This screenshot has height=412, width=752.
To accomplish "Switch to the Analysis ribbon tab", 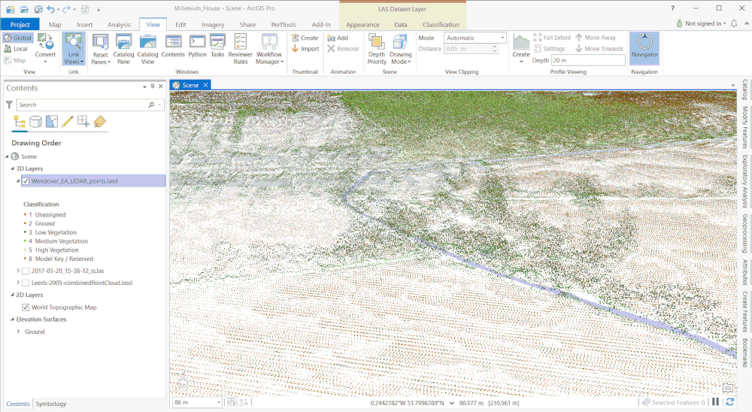I will 119,25.
